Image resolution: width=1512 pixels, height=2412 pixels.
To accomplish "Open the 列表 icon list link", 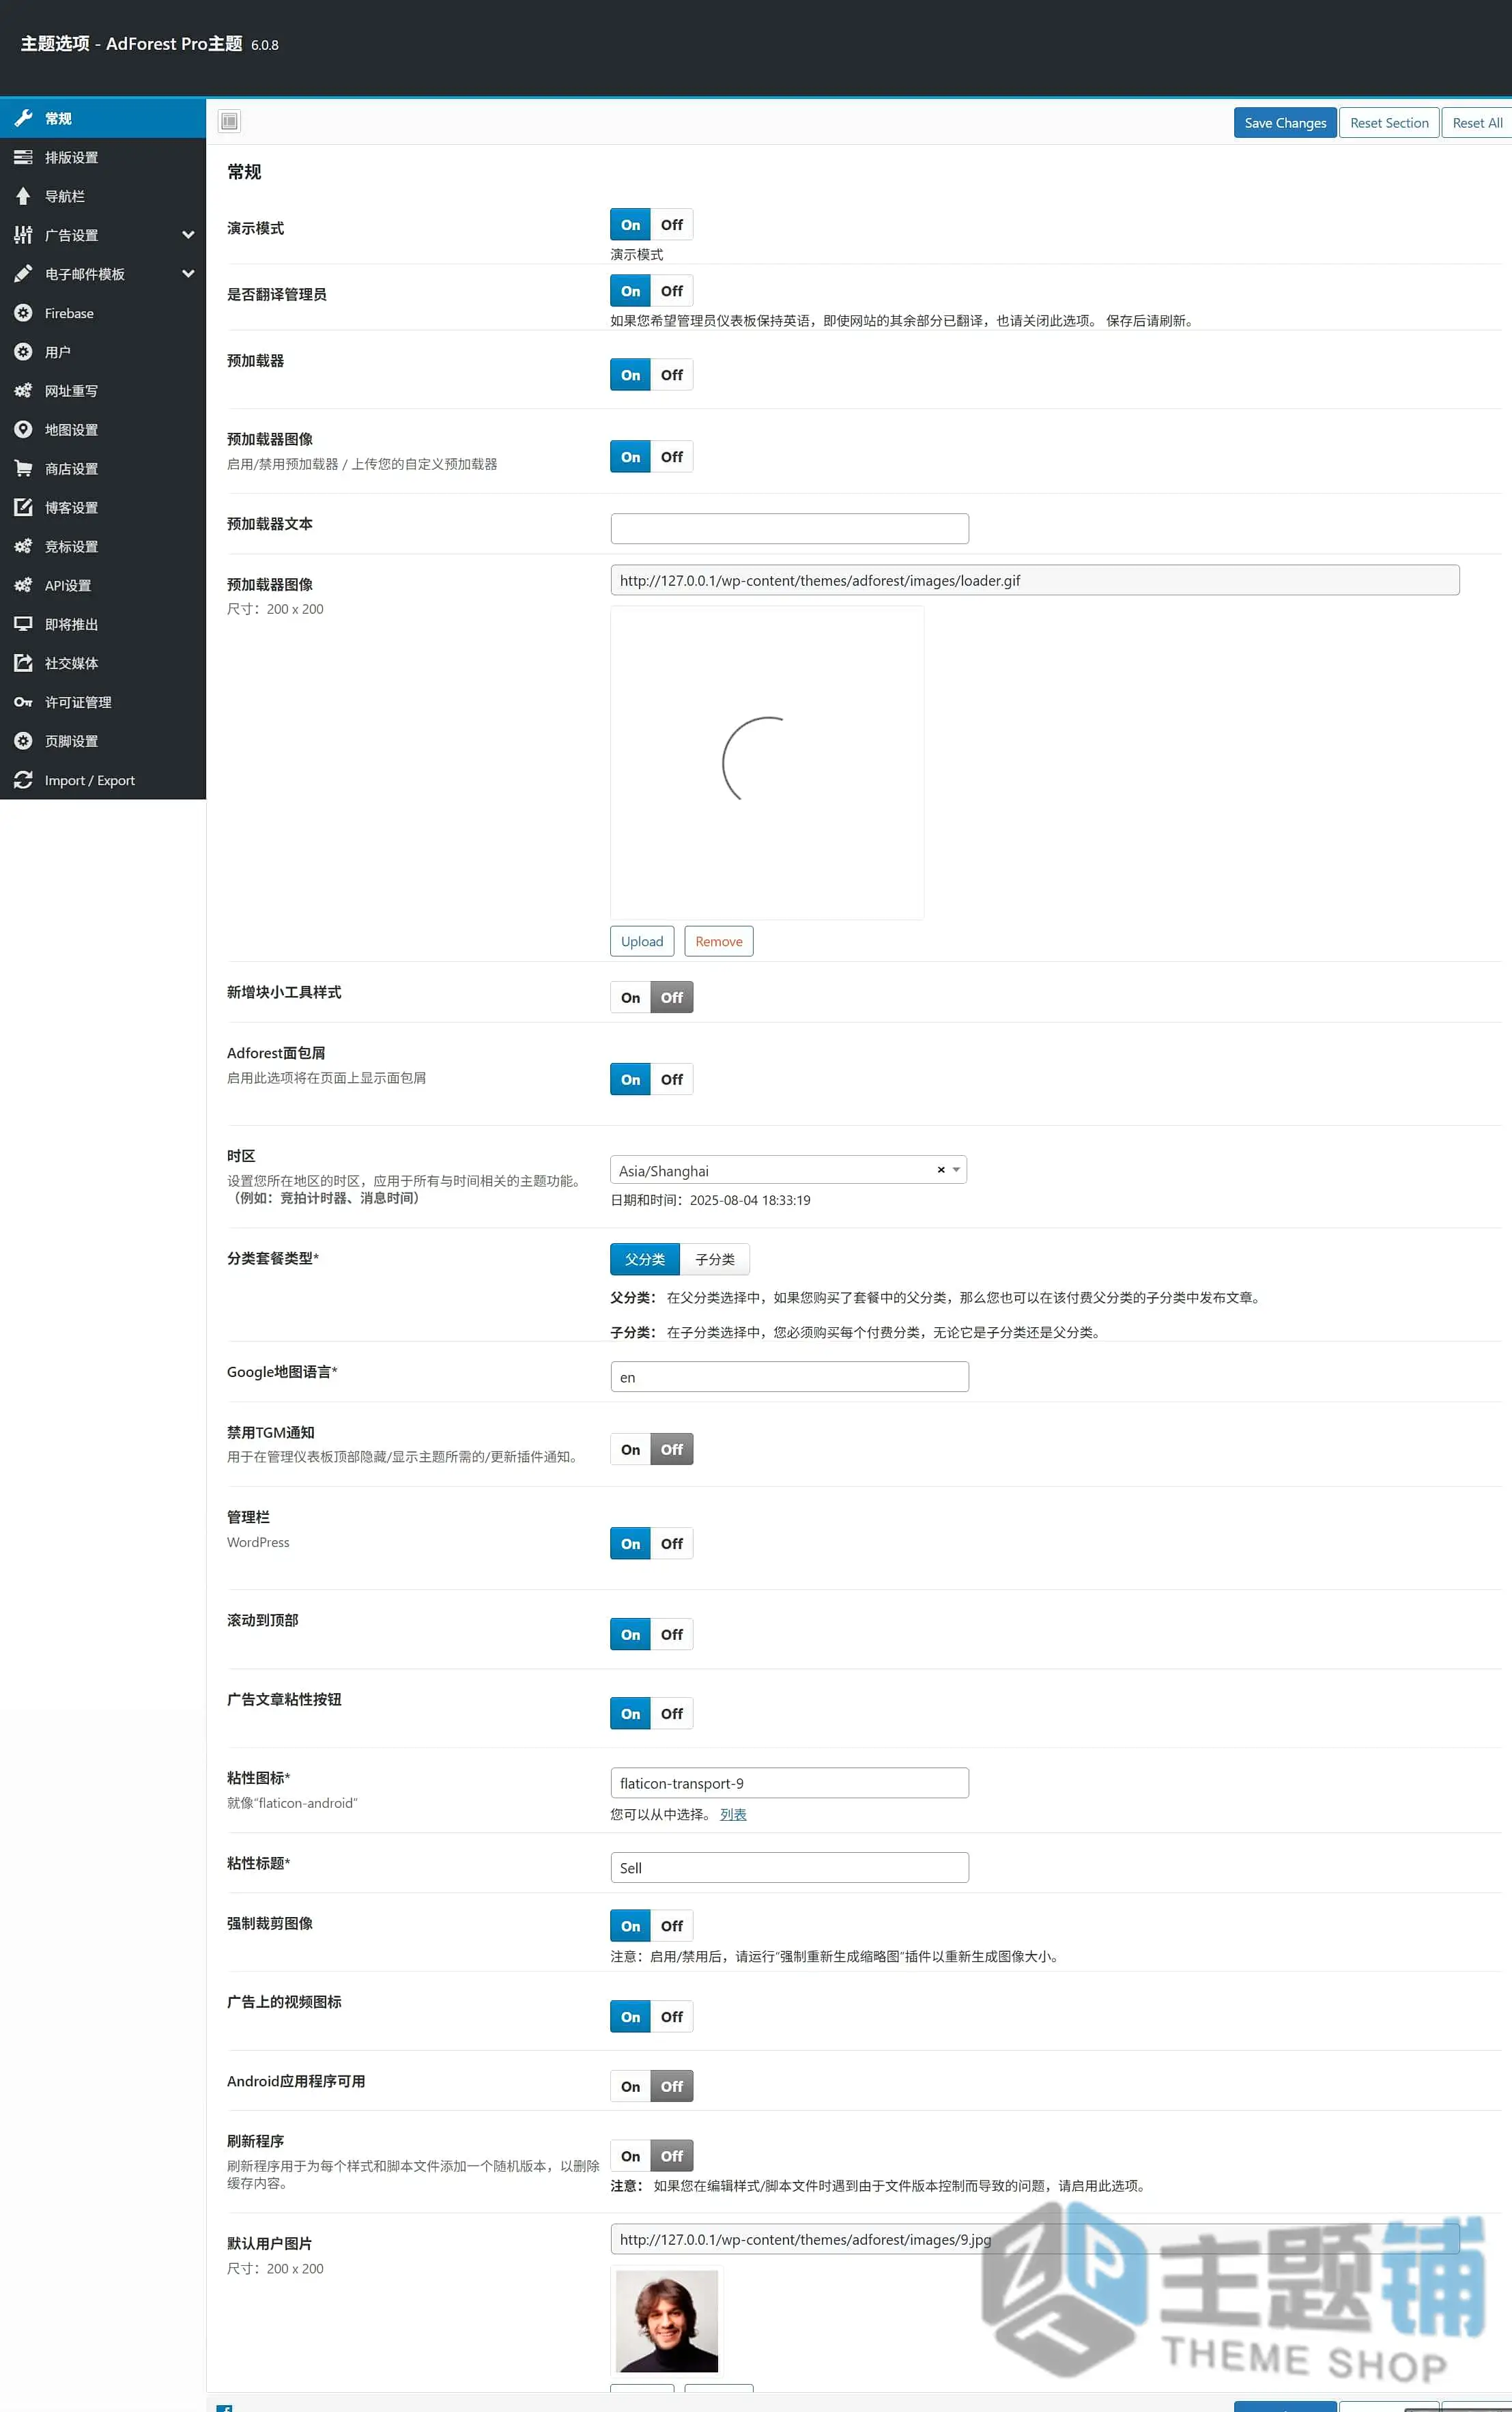I will (733, 1815).
